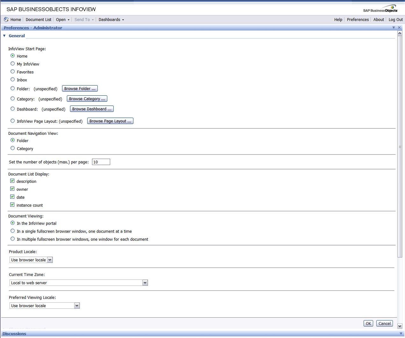Select Favorites as the start page
Screen dimensions: 405x338
(x=13, y=72)
